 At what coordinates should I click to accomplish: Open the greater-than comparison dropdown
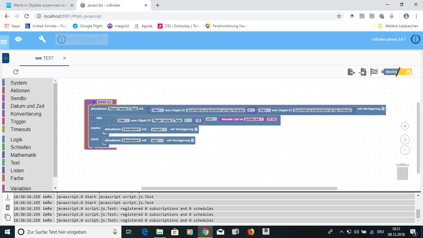(188, 121)
